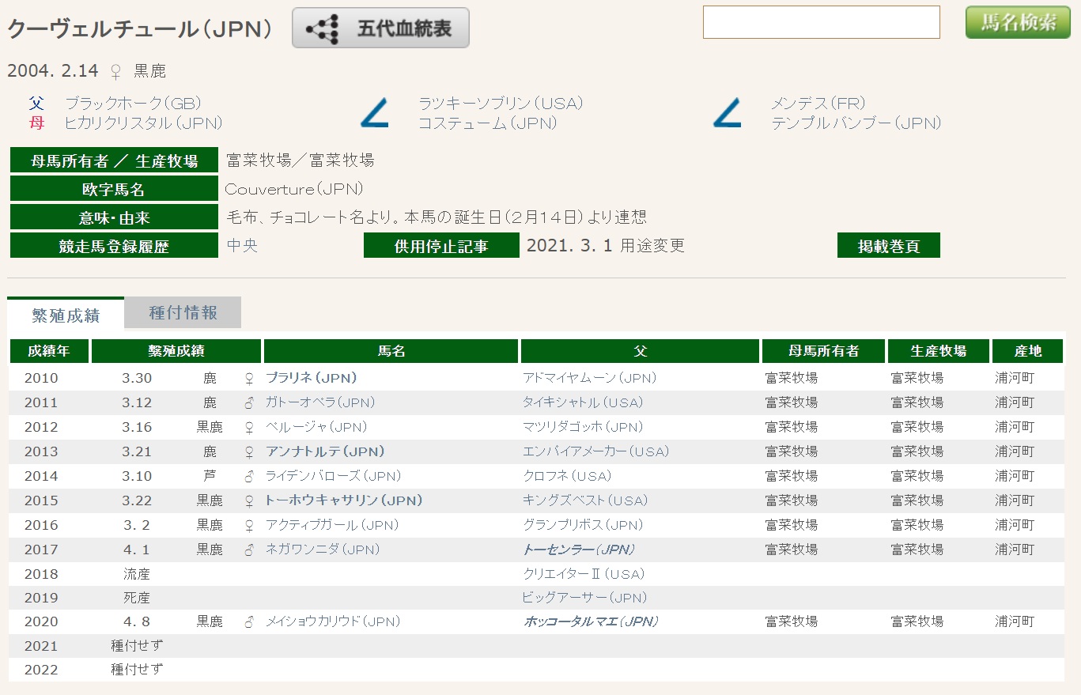Open offspring アンナトルテ(JPN) link
The height and width of the screenshot is (695, 1081).
(x=325, y=451)
